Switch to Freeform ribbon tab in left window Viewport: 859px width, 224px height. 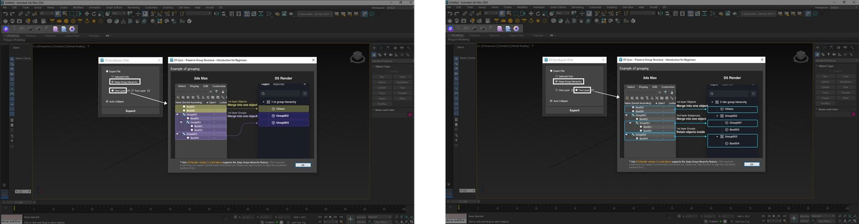click(x=31, y=36)
